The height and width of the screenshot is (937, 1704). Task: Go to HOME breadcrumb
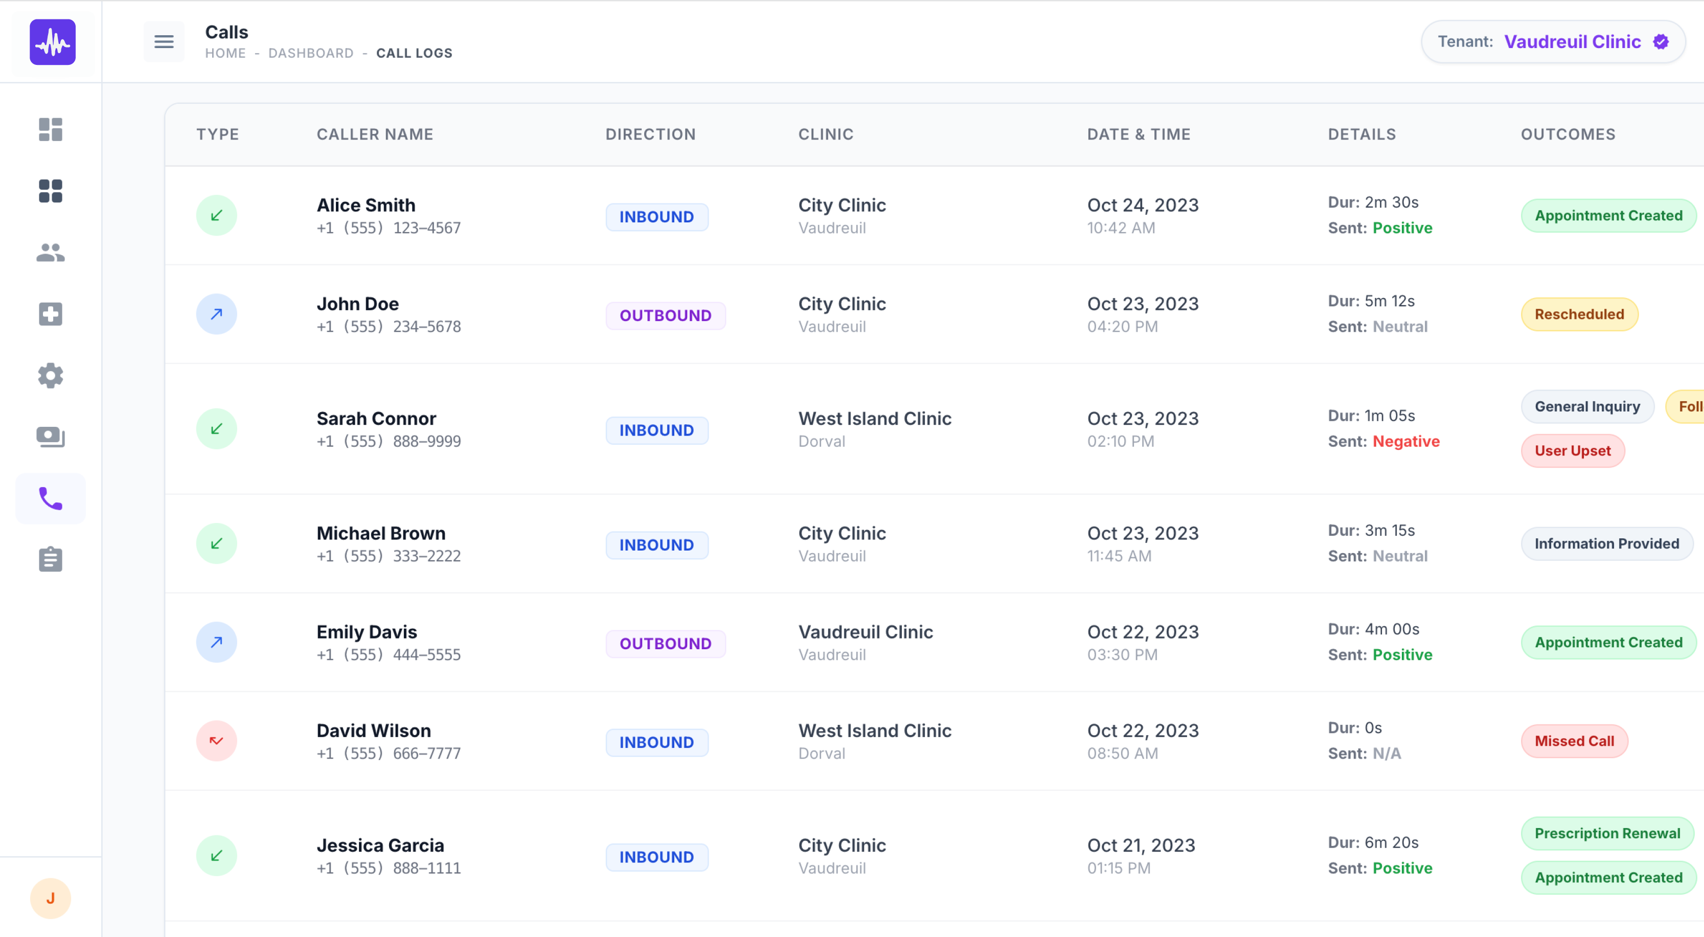click(x=225, y=54)
